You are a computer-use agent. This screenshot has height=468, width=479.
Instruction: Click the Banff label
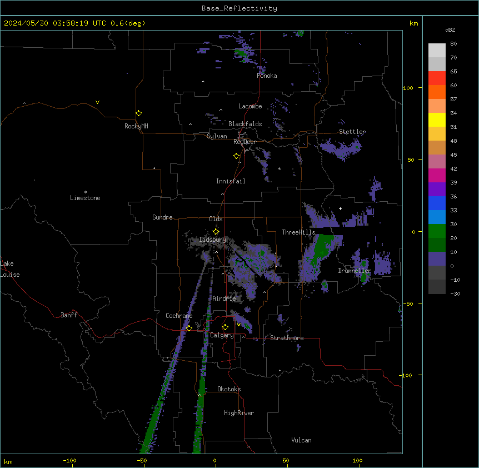pyautogui.click(x=69, y=315)
